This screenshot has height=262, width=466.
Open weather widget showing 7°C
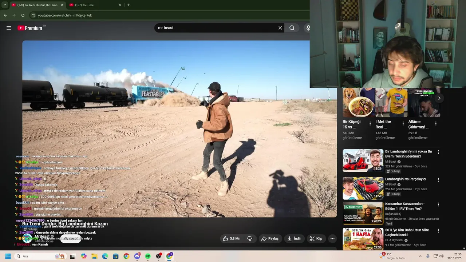[392, 256]
